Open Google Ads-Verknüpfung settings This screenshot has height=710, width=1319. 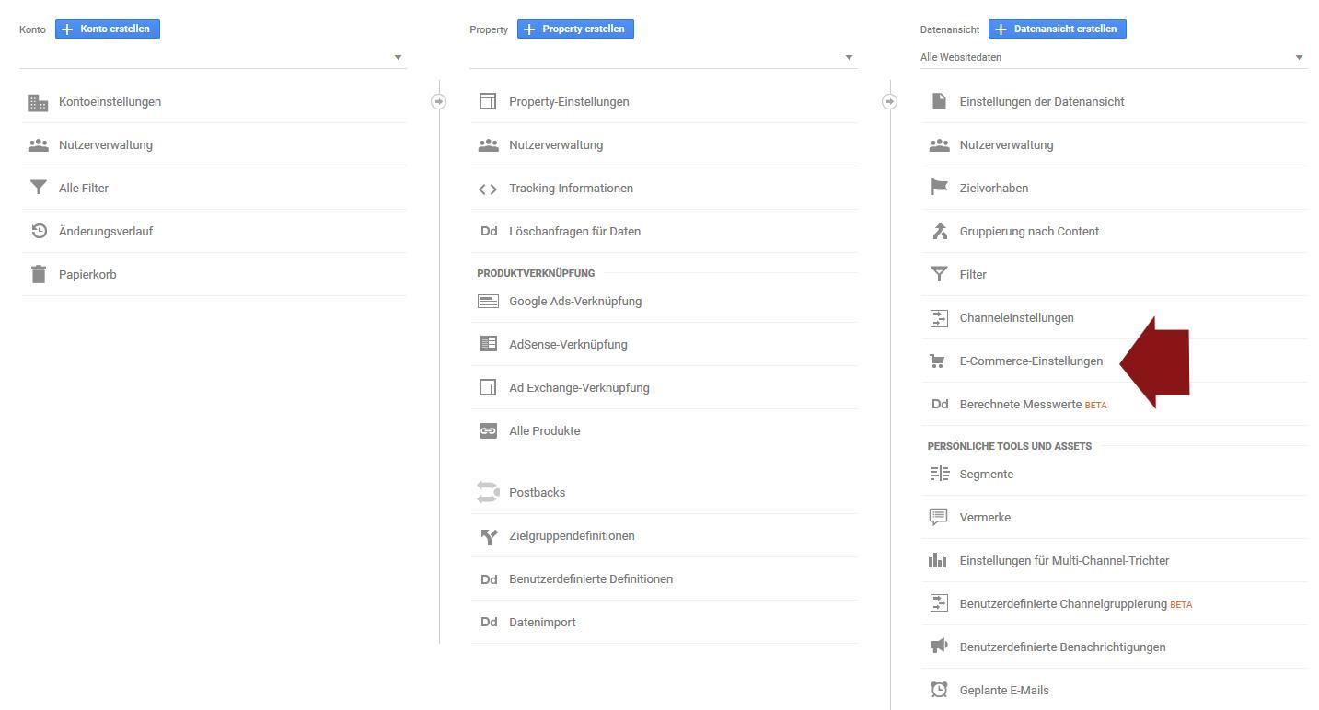(574, 301)
